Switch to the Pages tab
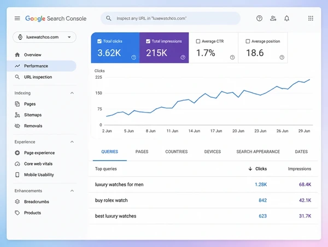 tap(142, 152)
